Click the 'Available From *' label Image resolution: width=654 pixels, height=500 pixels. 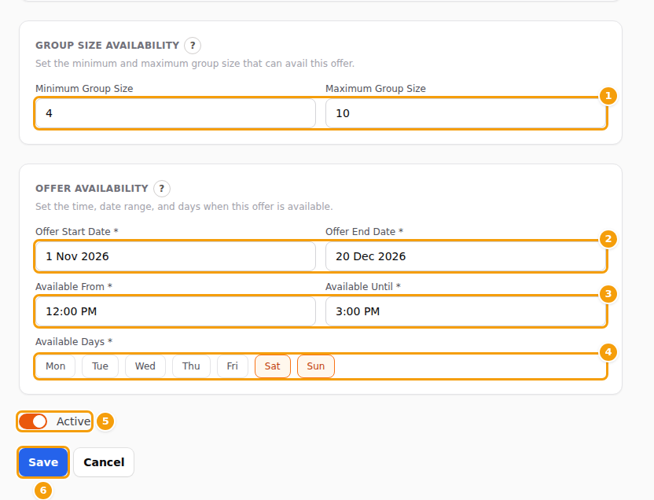coord(74,286)
